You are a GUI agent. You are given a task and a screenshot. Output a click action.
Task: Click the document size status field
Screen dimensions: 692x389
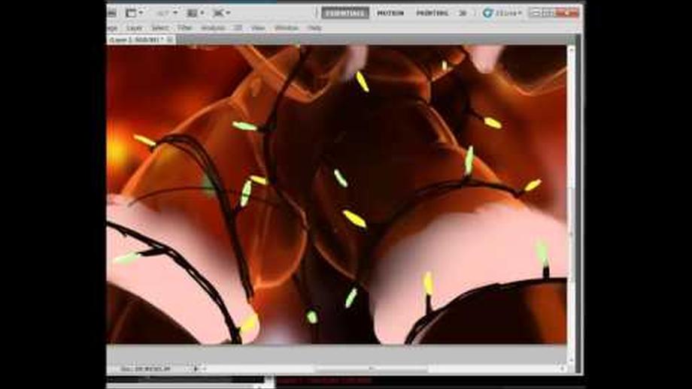coord(146,369)
